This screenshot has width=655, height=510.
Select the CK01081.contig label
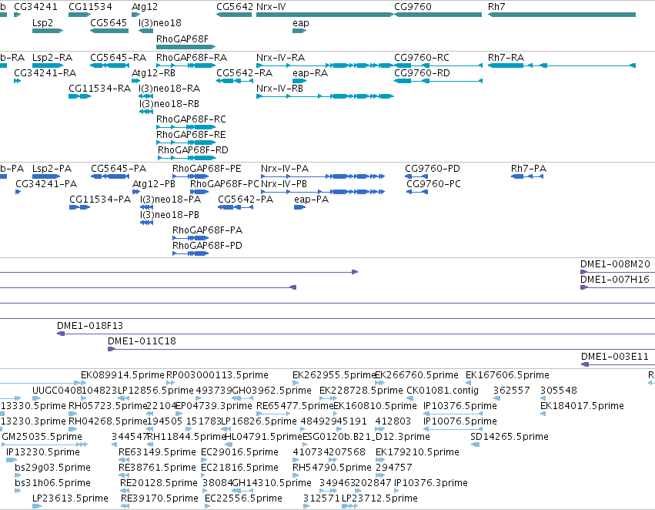click(443, 391)
